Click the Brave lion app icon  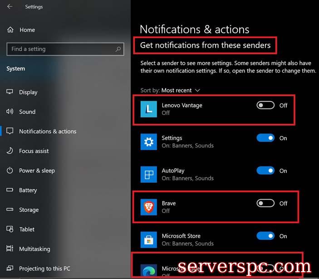tap(148, 207)
